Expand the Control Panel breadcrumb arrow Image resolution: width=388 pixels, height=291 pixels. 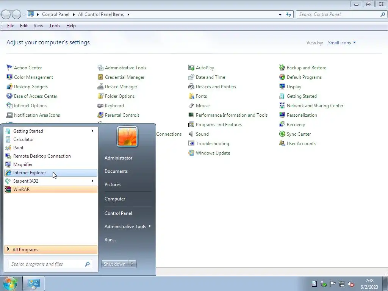[74, 14]
